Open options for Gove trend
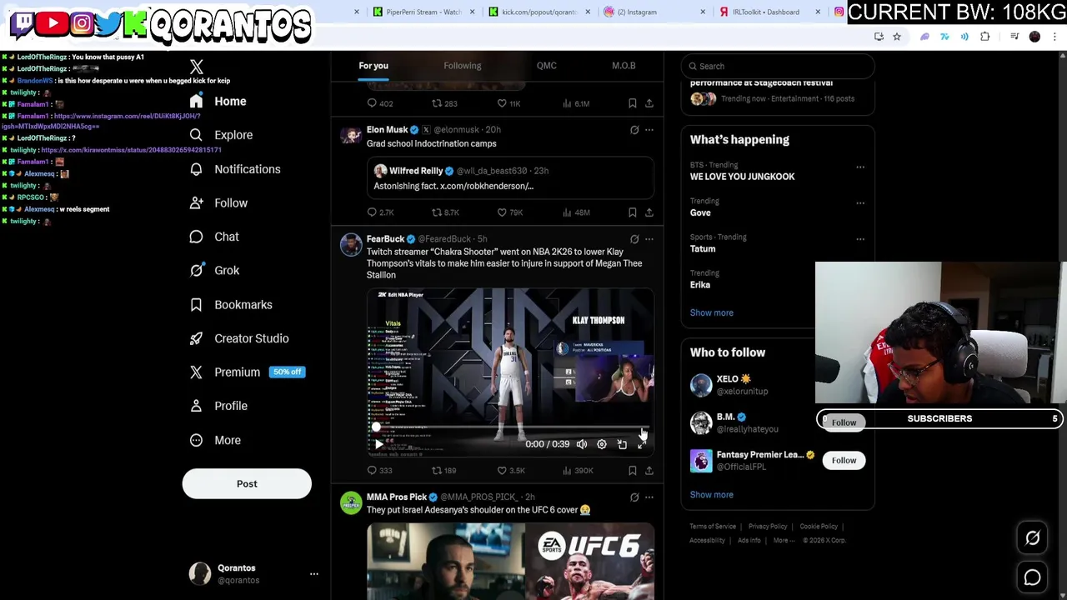The width and height of the screenshot is (1067, 600). (860, 202)
